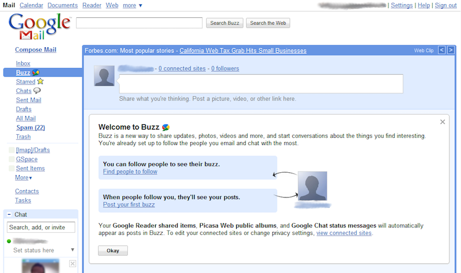This screenshot has width=461, height=273.
Task: Click the webcam video thumbnail in chat
Action: (x=40, y=266)
